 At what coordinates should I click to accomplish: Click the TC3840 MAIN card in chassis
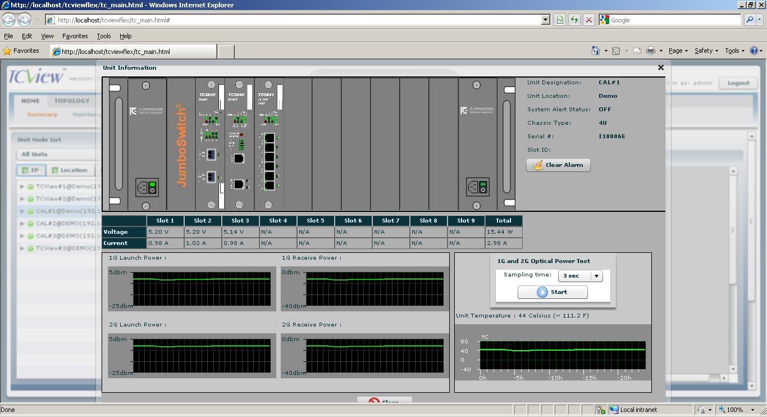[210, 144]
